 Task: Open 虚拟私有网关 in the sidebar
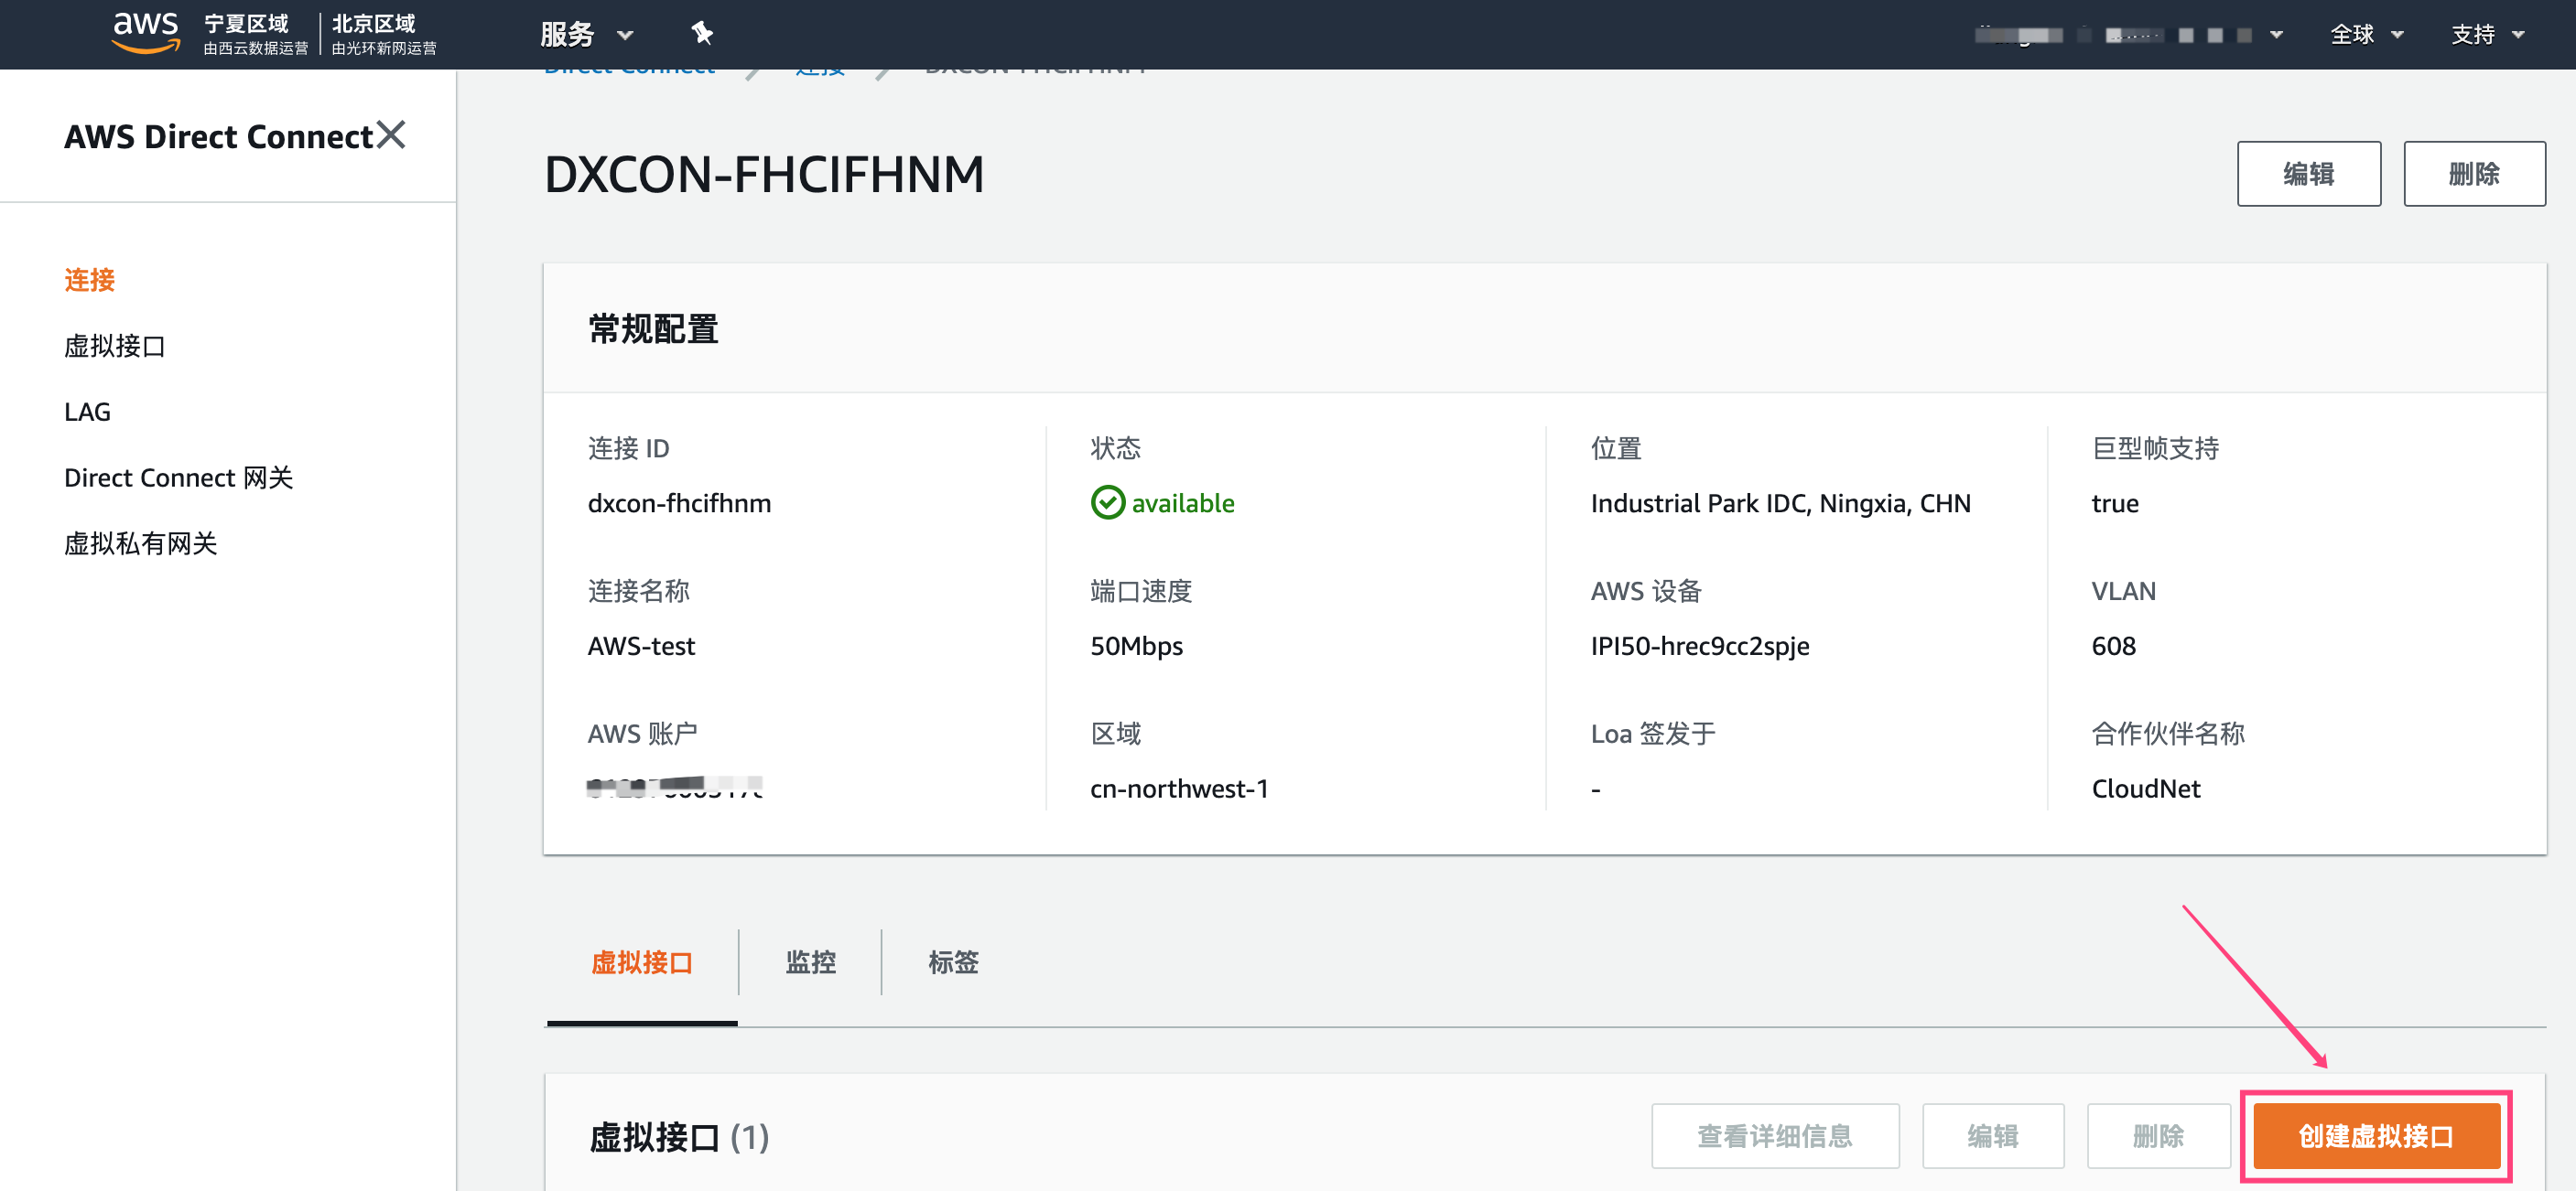click(x=141, y=543)
